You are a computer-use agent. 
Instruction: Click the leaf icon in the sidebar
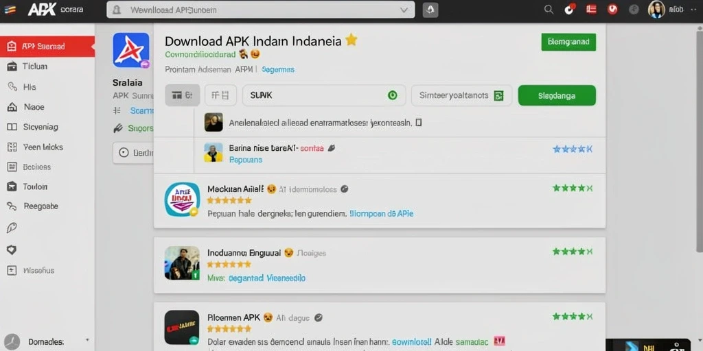12,228
